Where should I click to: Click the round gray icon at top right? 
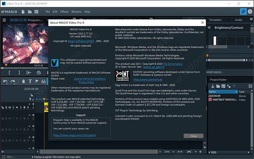click(250, 12)
